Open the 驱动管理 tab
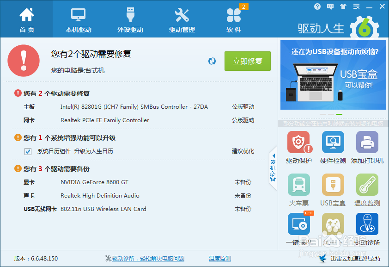 182,19
